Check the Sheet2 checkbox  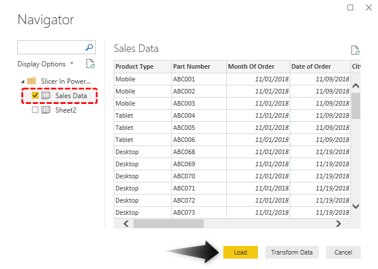(x=35, y=110)
